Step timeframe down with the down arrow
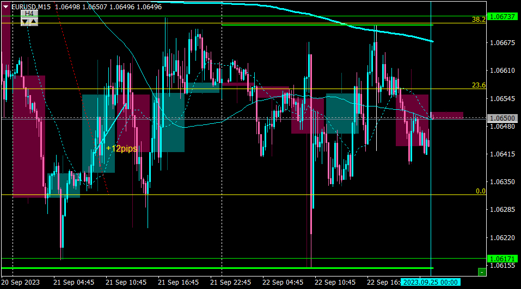The image size is (521, 289). (x=25, y=22)
